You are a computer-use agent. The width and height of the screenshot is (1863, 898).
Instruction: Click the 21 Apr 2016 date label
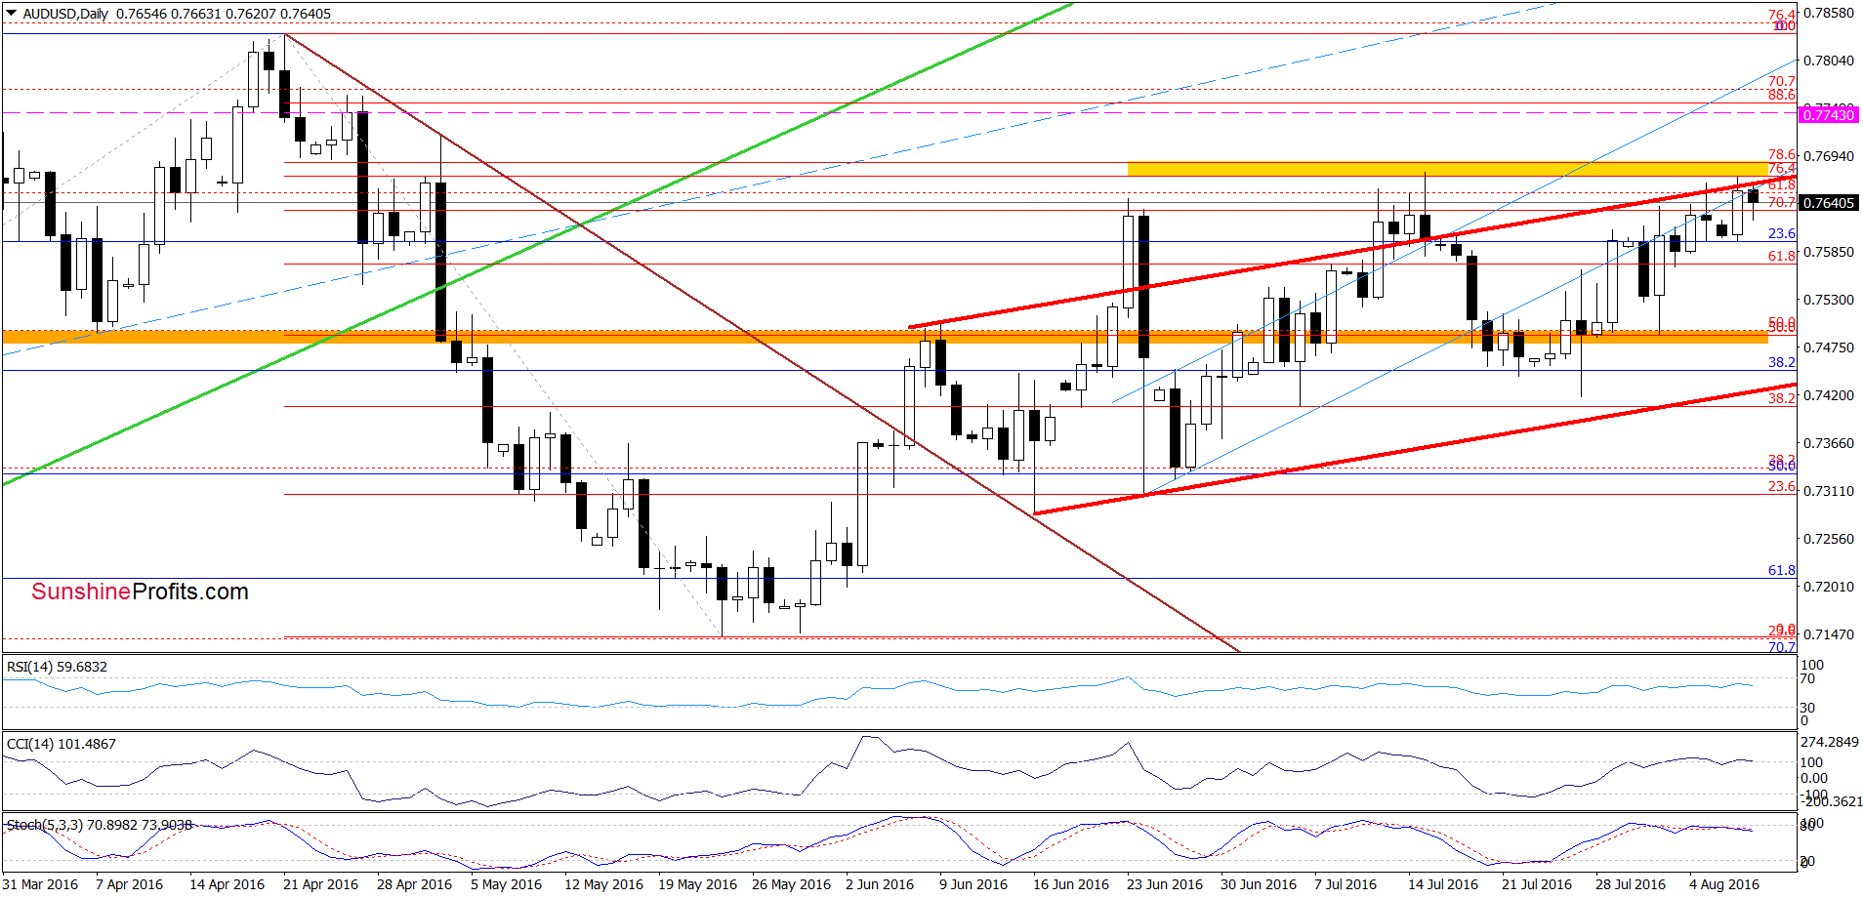click(x=320, y=884)
